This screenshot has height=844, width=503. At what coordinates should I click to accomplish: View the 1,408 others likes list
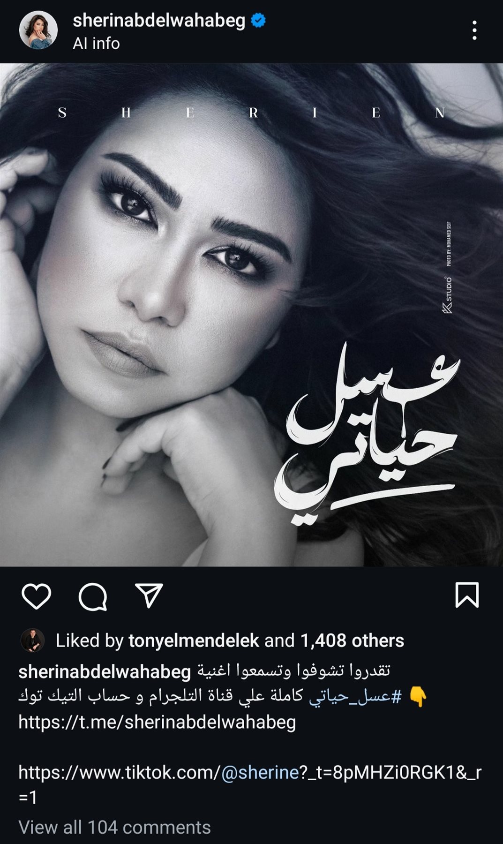352,641
